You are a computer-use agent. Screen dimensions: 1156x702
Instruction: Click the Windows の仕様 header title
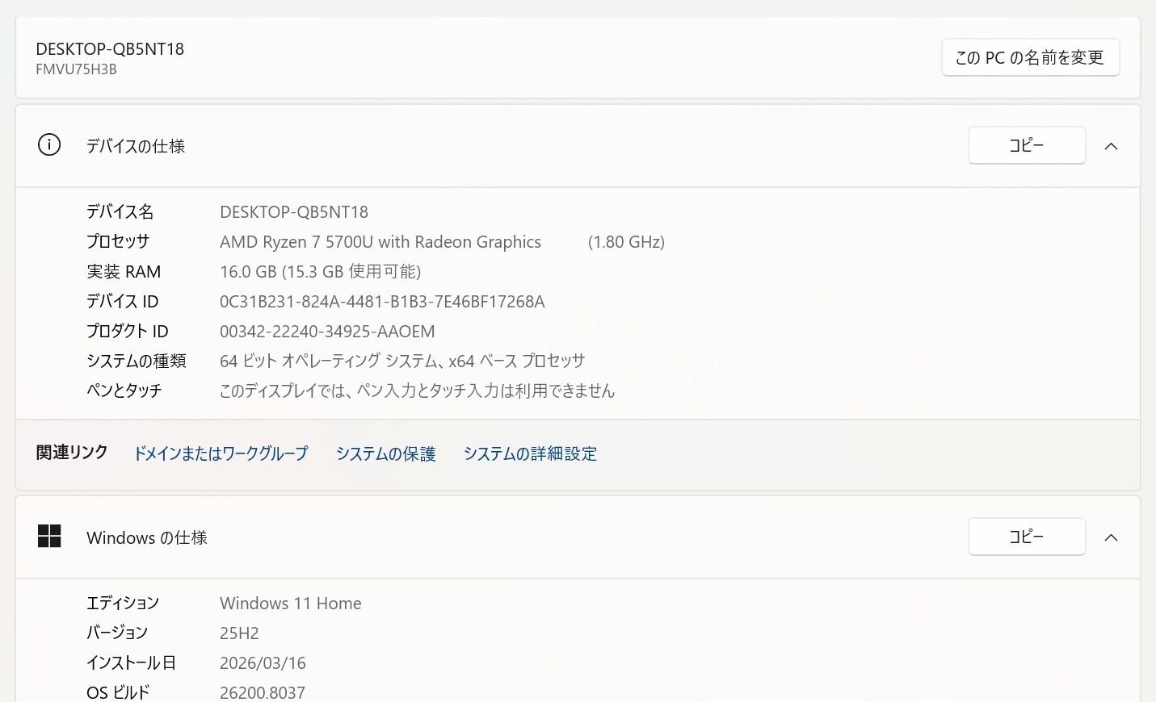(147, 537)
